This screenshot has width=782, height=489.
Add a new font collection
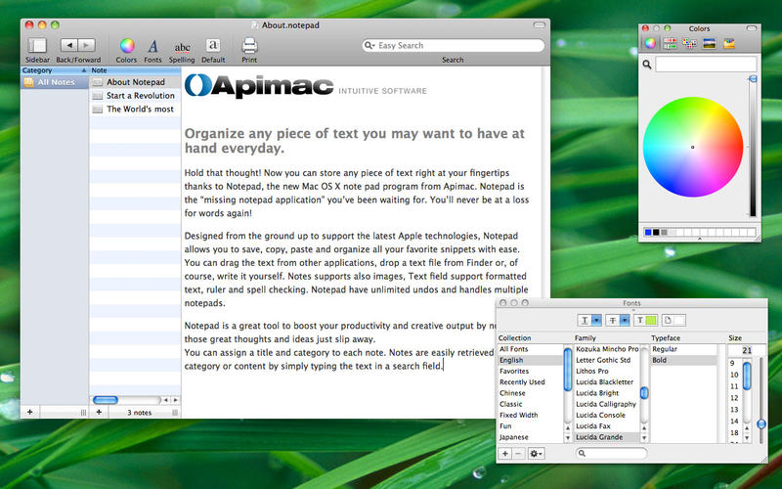504,454
